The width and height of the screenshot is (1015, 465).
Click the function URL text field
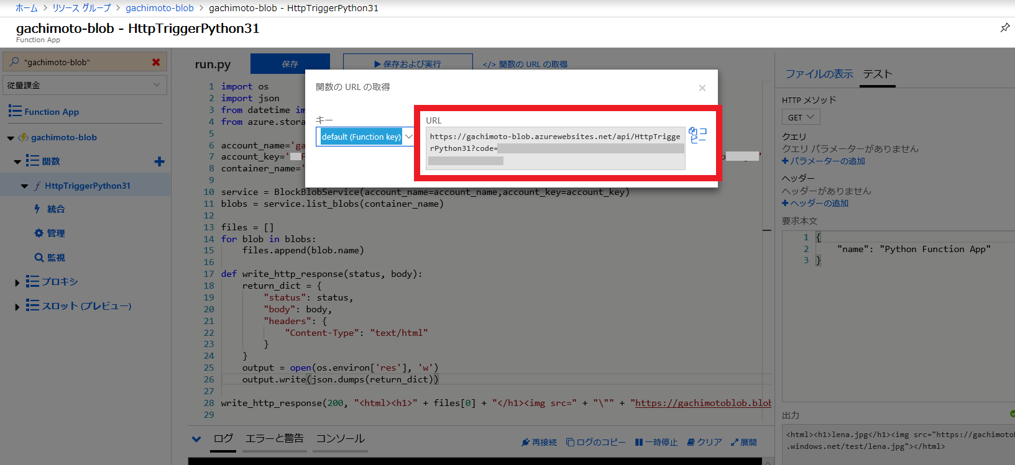click(556, 148)
